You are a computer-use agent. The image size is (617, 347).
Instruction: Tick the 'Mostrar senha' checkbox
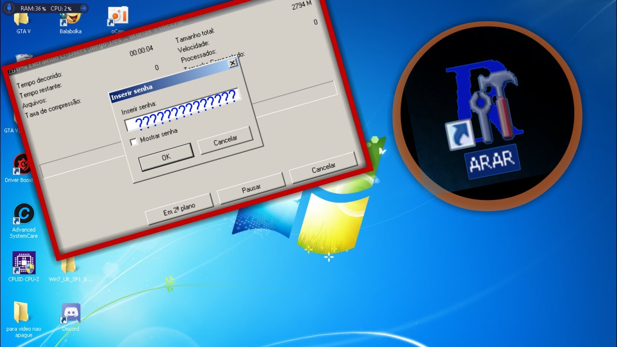(134, 143)
